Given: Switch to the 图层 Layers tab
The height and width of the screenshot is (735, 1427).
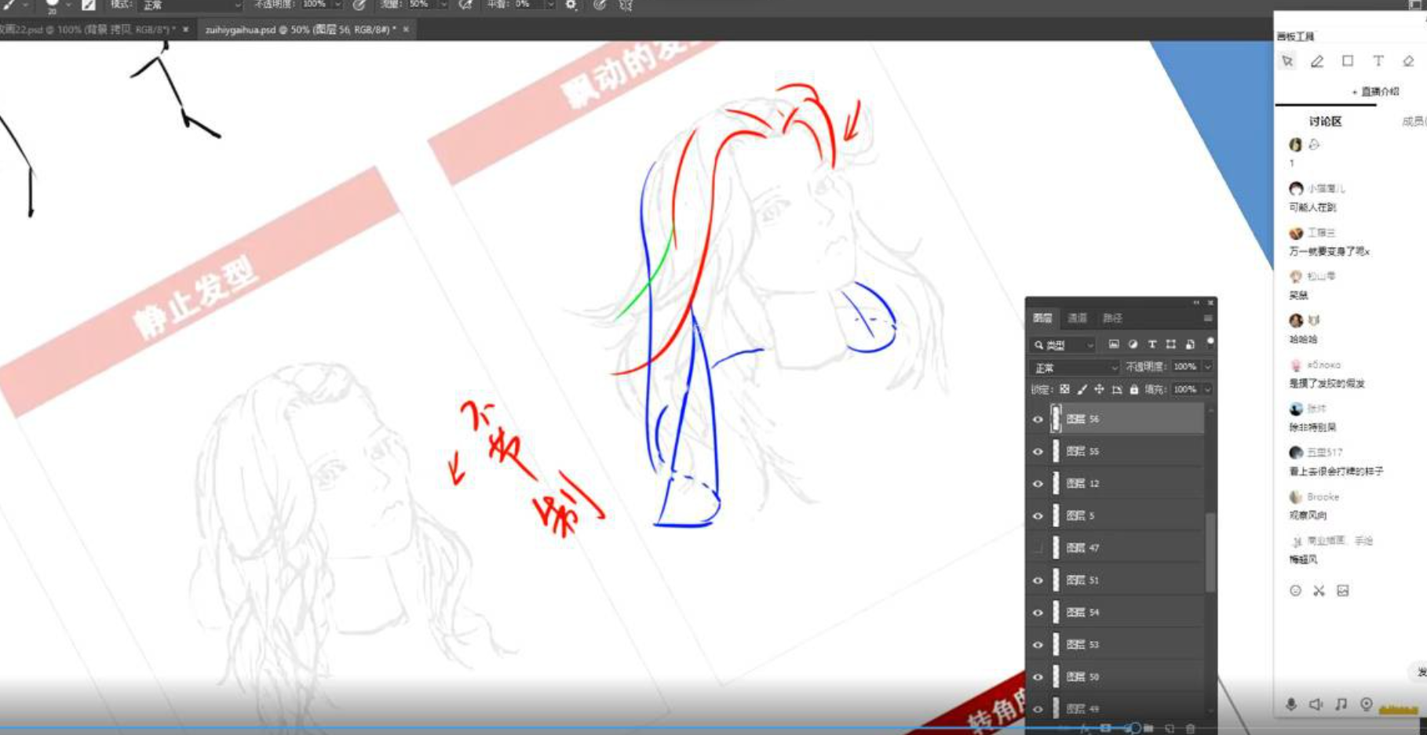Looking at the screenshot, I should 1042,318.
